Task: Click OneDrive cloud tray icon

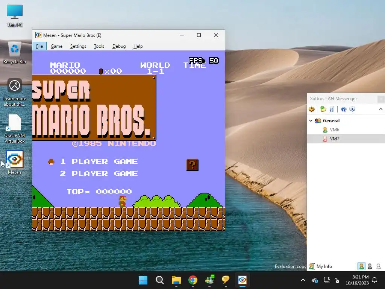Action: [x=315, y=280]
